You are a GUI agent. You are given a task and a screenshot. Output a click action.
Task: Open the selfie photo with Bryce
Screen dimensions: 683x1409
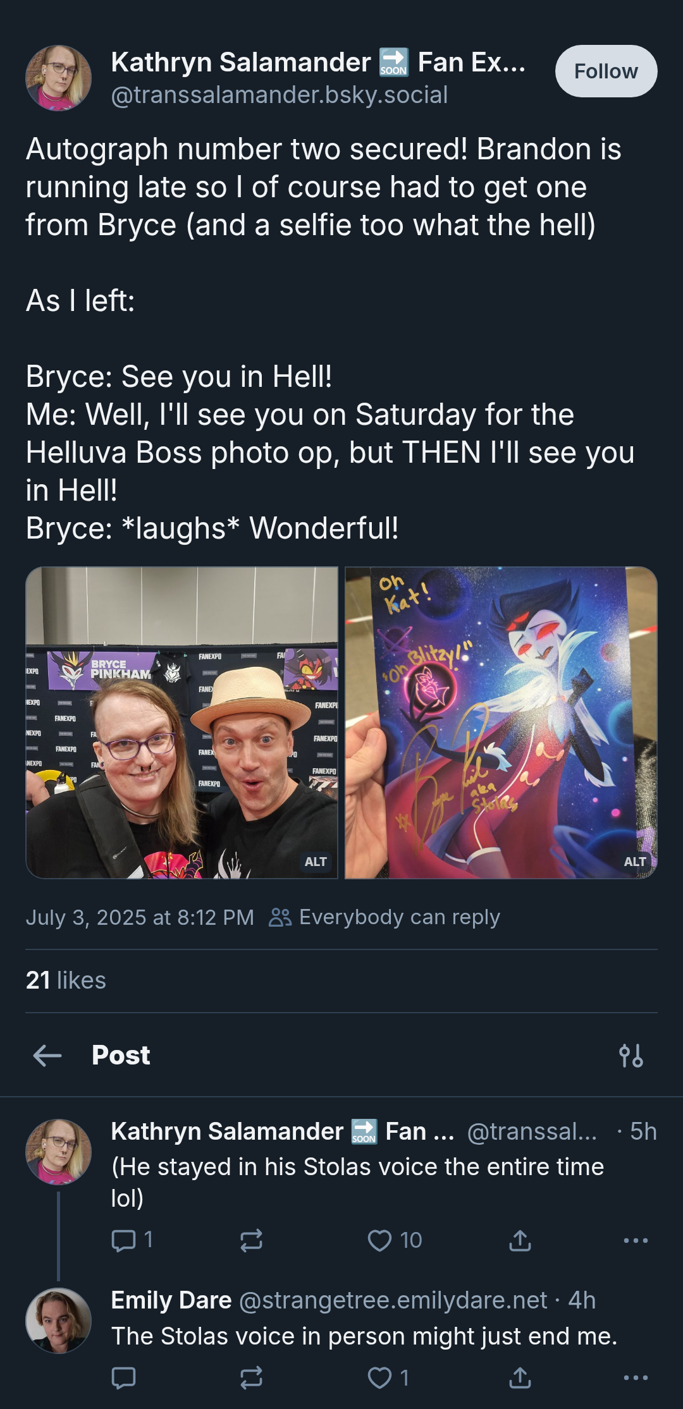182,723
